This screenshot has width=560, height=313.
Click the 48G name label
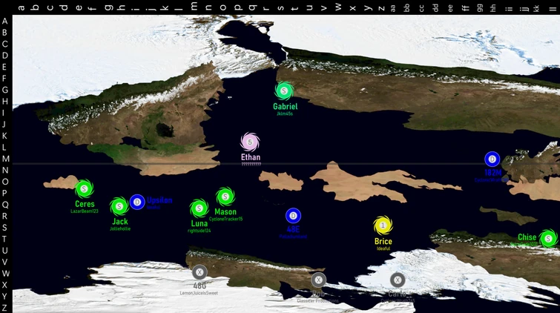pyautogui.click(x=200, y=286)
